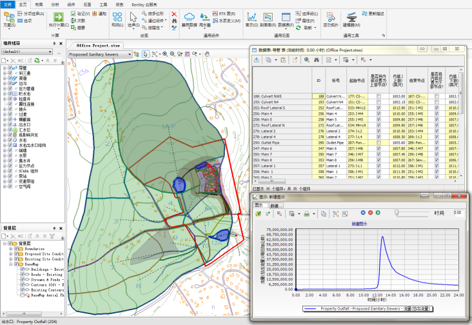Click the pointer select tool on map toolbar

click(x=145, y=54)
